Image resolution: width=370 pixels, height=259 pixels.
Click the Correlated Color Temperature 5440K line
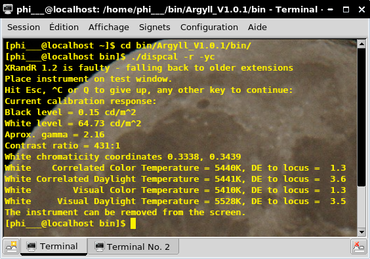[x=175, y=167]
